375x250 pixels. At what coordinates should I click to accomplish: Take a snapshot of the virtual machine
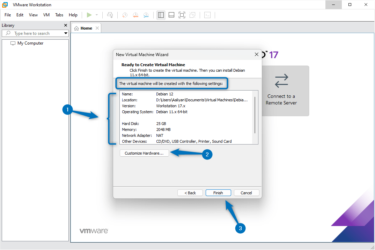pos(125,15)
